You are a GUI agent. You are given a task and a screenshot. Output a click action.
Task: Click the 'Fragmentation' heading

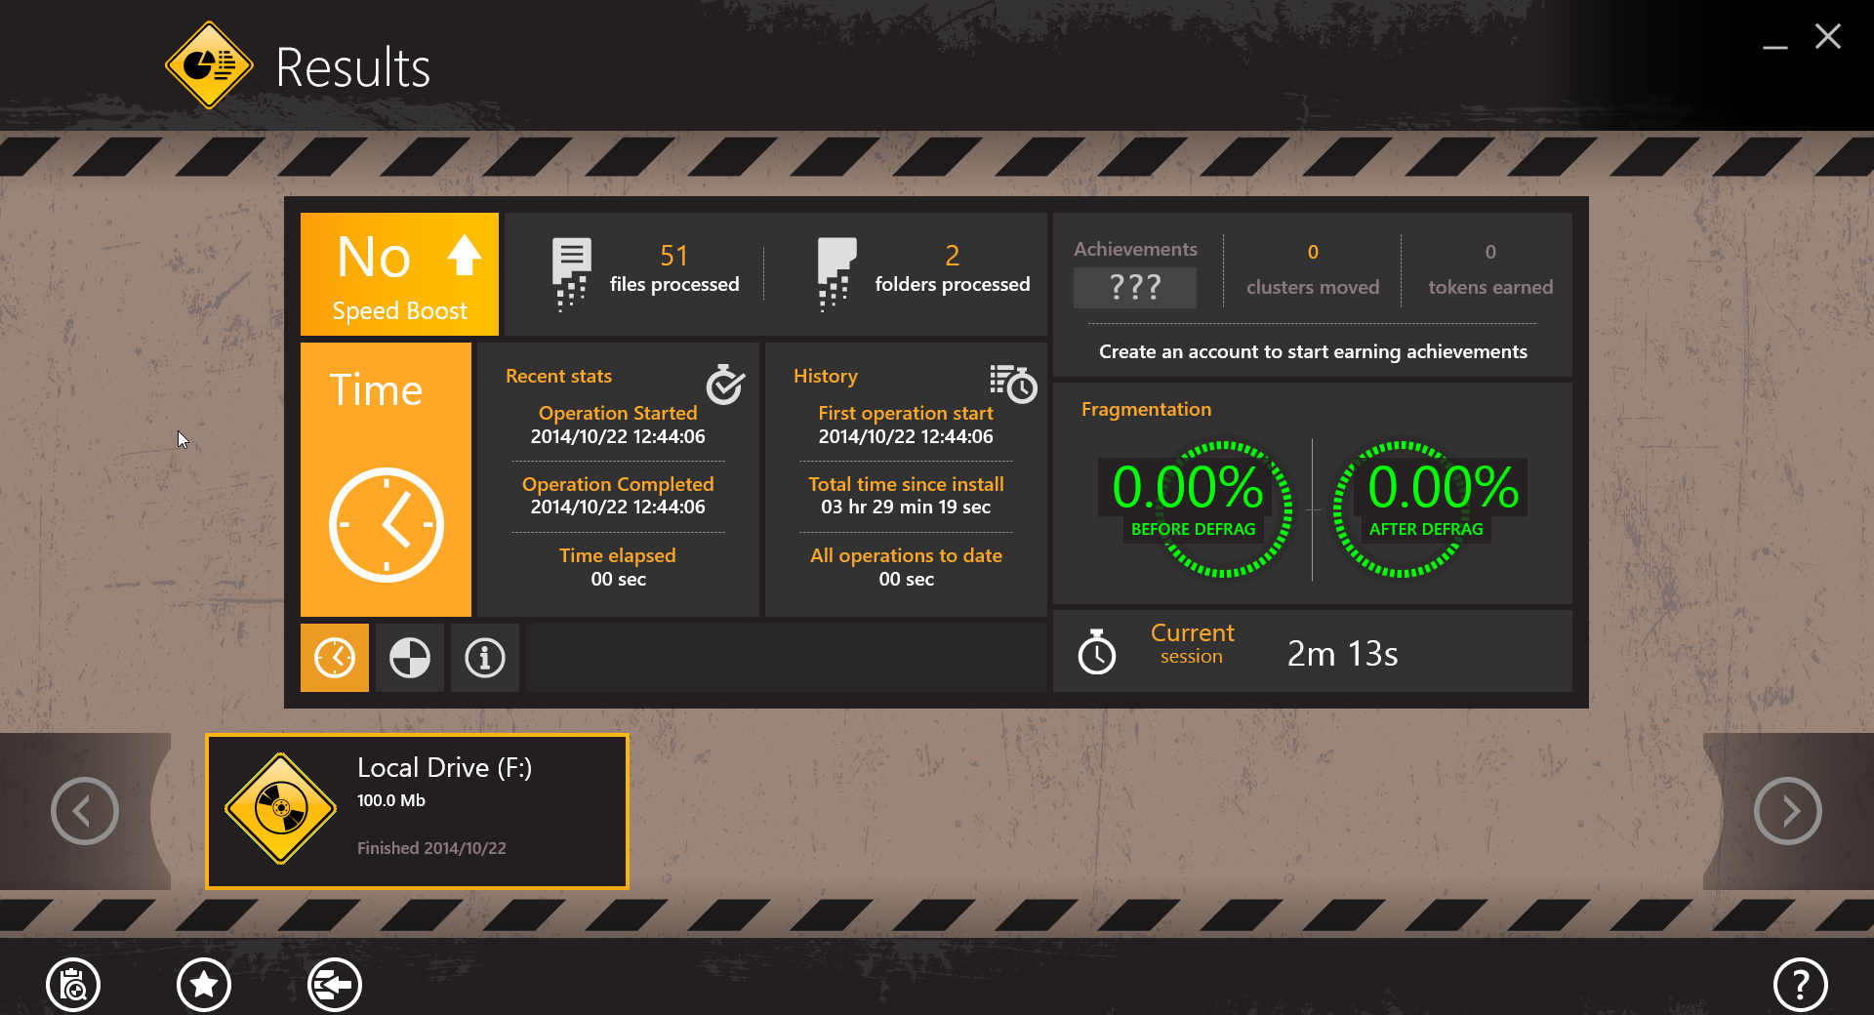(x=1146, y=410)
